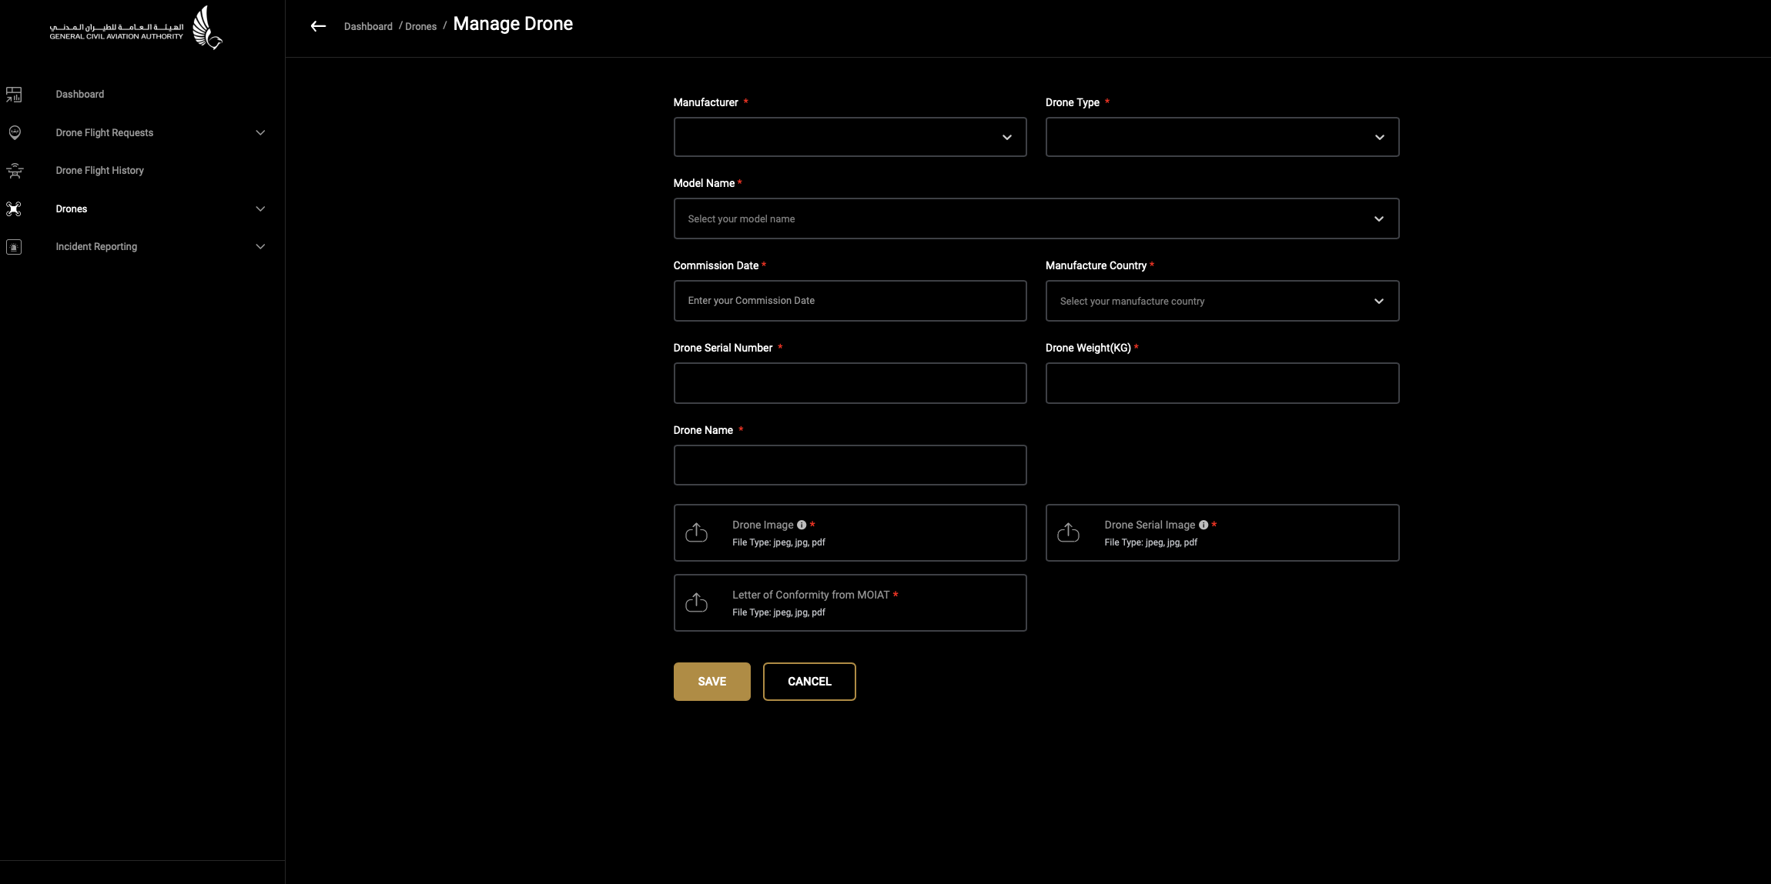The width and height of the screenshot is (1771, 884).
Task: Open the Manufacture Country dropdown
Action: tap(1221, 301)
